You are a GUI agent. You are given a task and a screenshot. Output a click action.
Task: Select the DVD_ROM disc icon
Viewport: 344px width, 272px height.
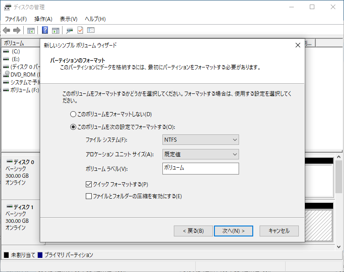coord(6,74)
